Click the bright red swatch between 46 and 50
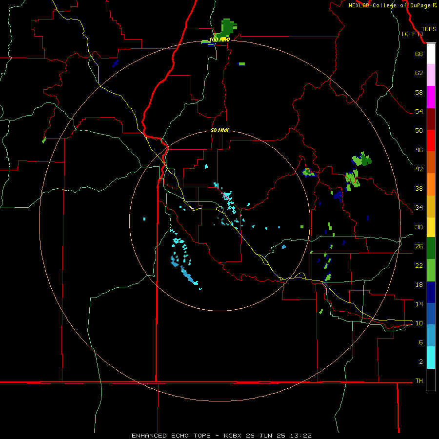Screen dimensions: 439x439 [431, 140]
